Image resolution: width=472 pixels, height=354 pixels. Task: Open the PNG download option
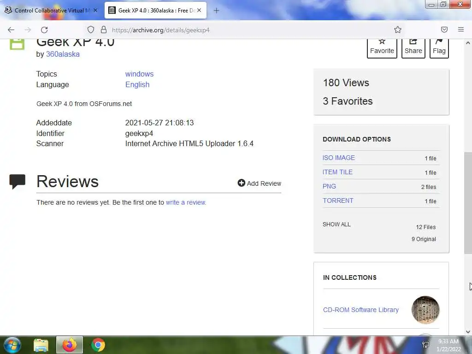tap(329, 186)
